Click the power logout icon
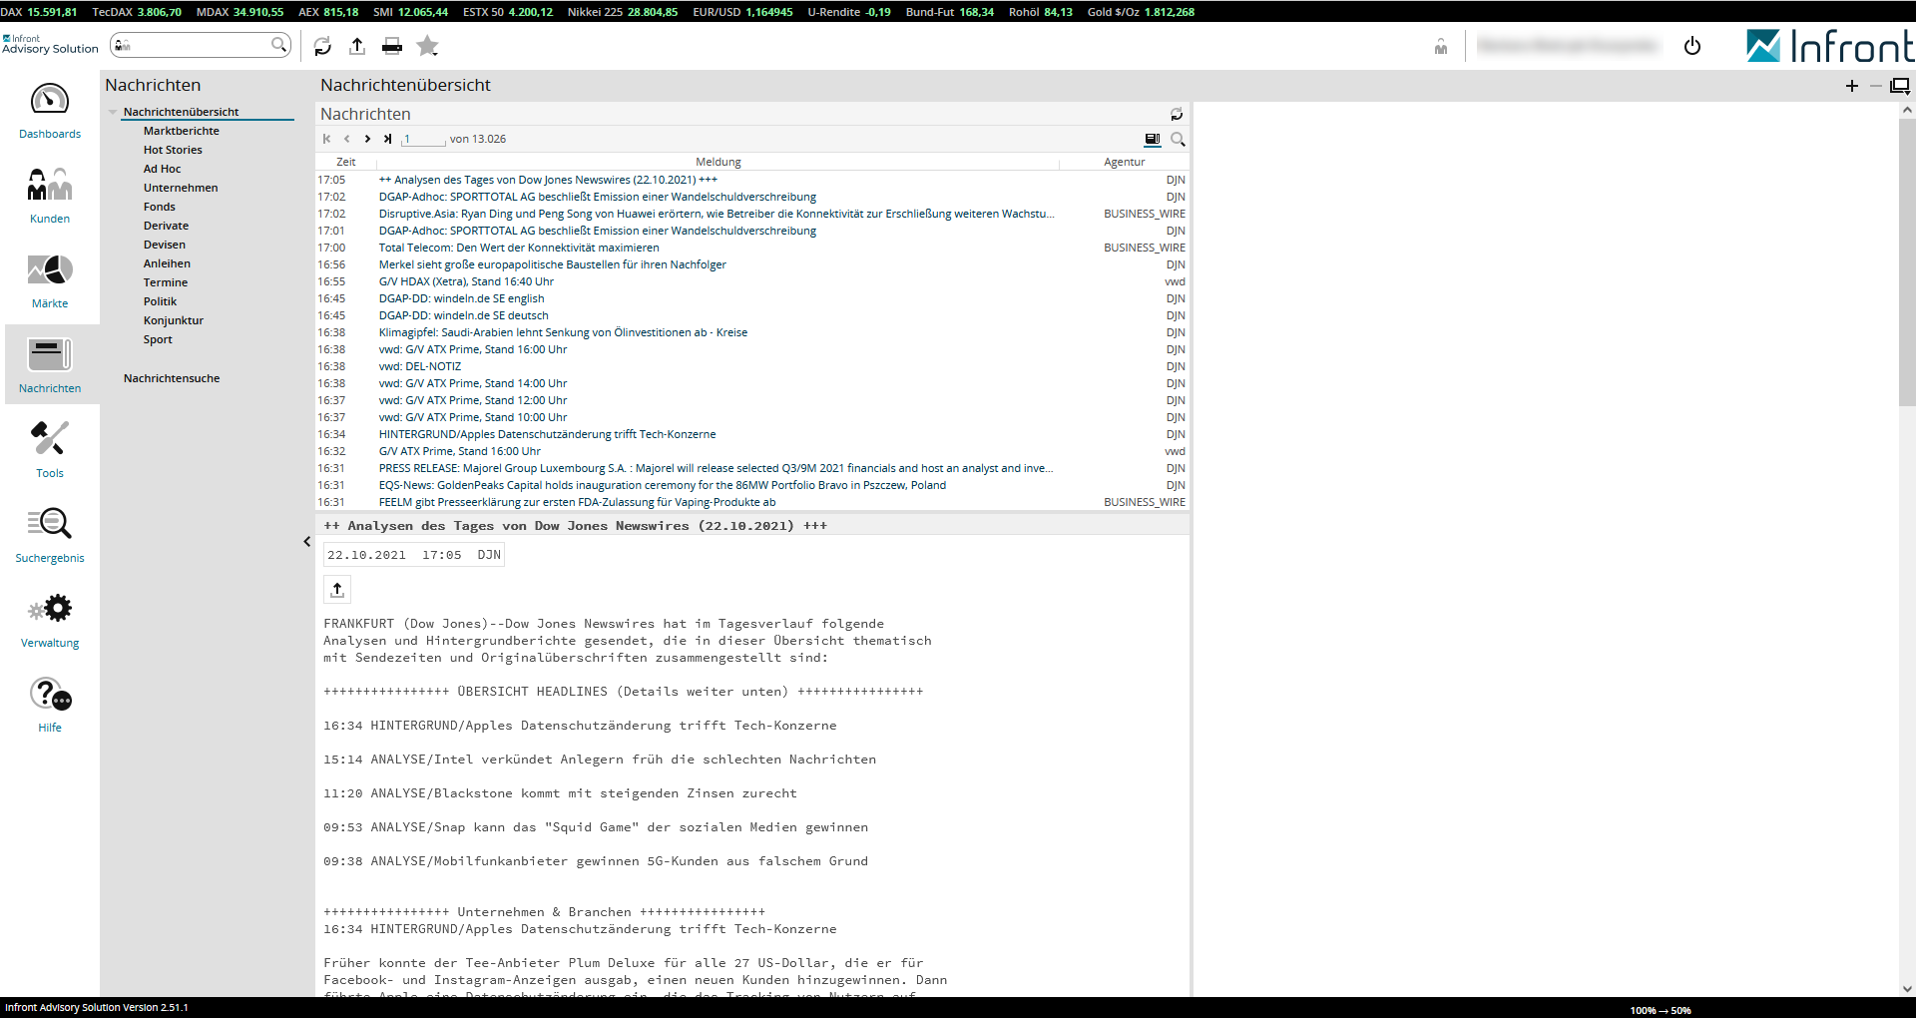The image size is (1916, 1018). [x=1691, y=46]
